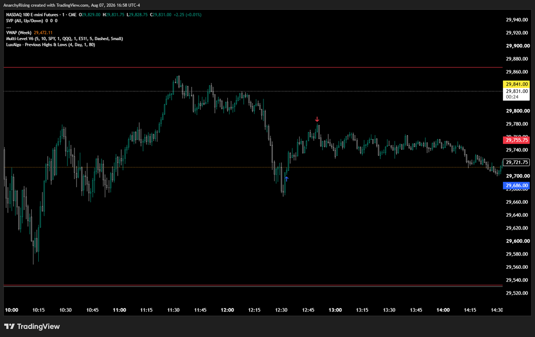Click the orange VWAP value 29,472.11
Viewport: 535px width, 337px height.
[x=43, y=33]
